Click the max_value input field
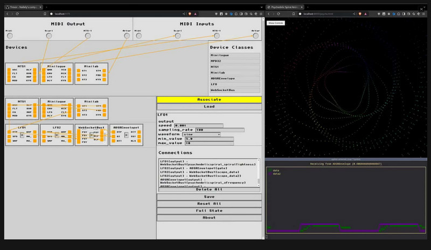 (209, 143)
